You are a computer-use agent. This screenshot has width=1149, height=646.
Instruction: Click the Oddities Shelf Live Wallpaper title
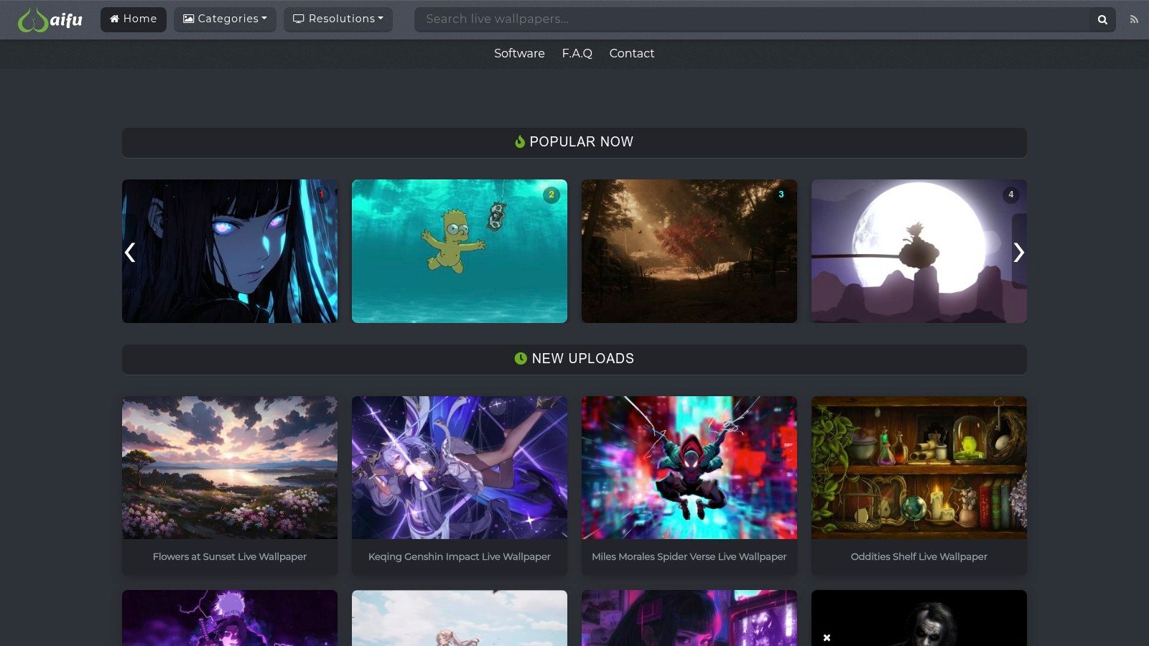point(919,556)
